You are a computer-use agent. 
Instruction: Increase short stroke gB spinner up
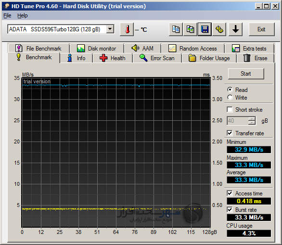coord(252,119)
